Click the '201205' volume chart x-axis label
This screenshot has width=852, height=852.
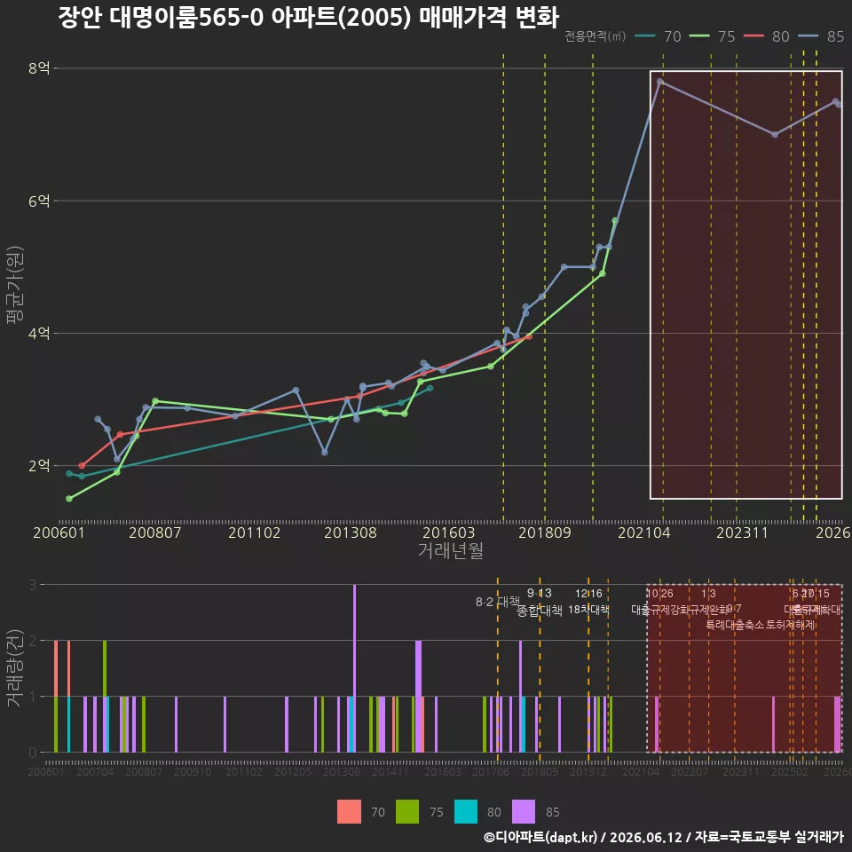(292, 771)
